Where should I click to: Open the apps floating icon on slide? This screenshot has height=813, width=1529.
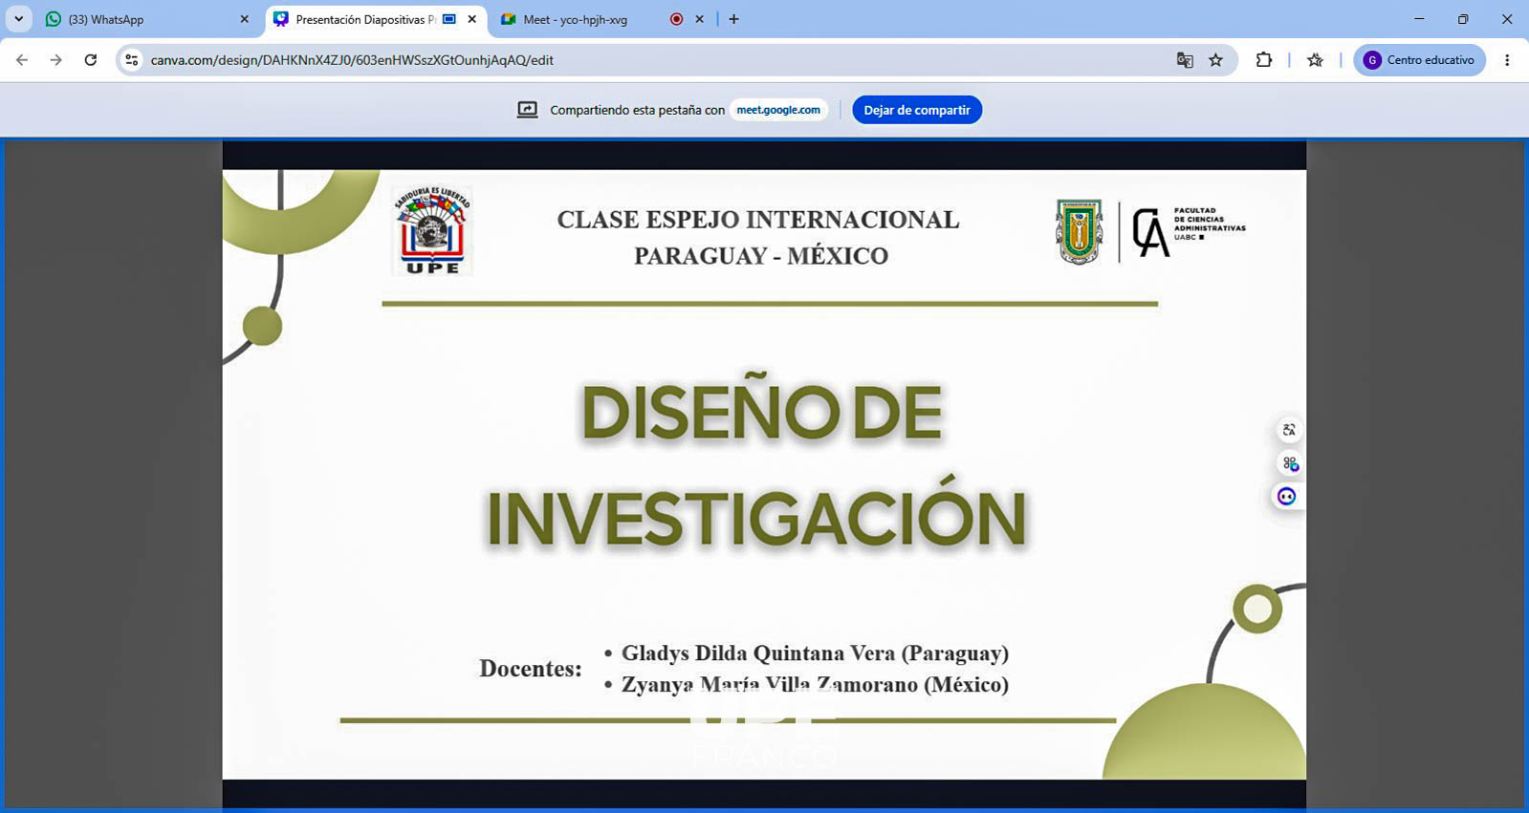coord(1289,463)
